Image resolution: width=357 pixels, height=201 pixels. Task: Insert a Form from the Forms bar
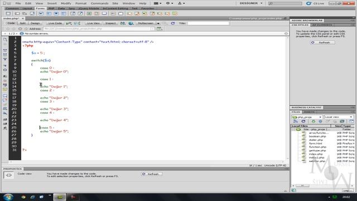tap(8, 13)
